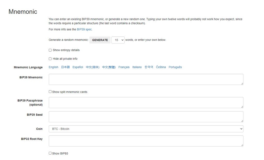264x160 pixels.
Task: Click the 'Generate a random mnemonic:' text
Action: pyautogui.click(x=69, y=40)
